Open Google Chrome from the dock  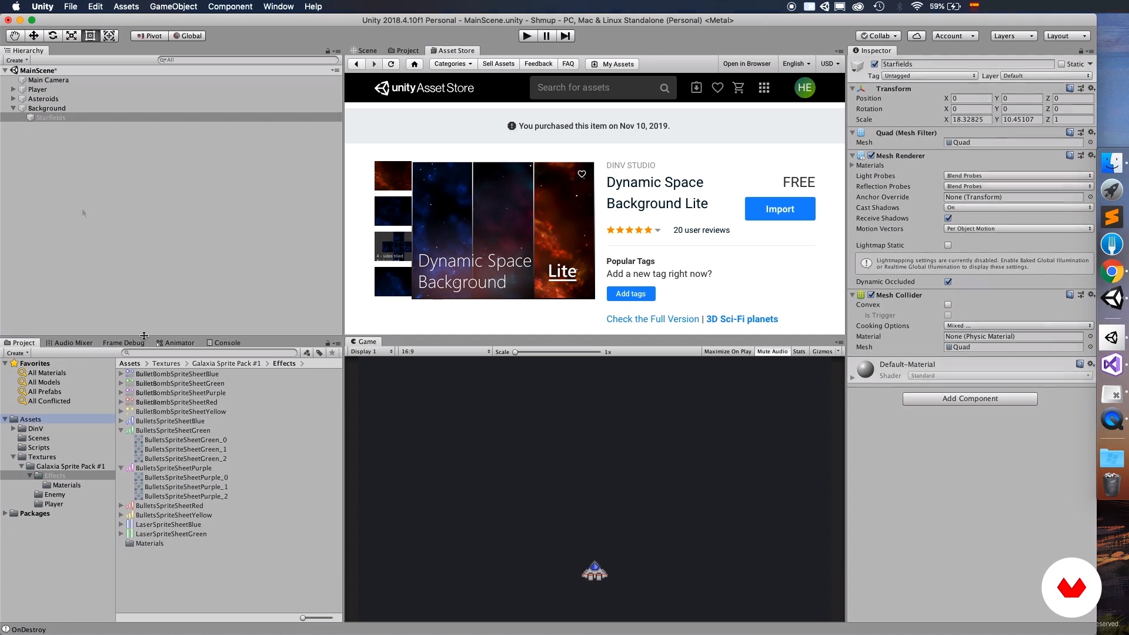pos(1112,271)
